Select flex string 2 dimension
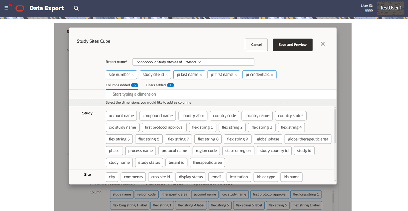 [232, 127]
